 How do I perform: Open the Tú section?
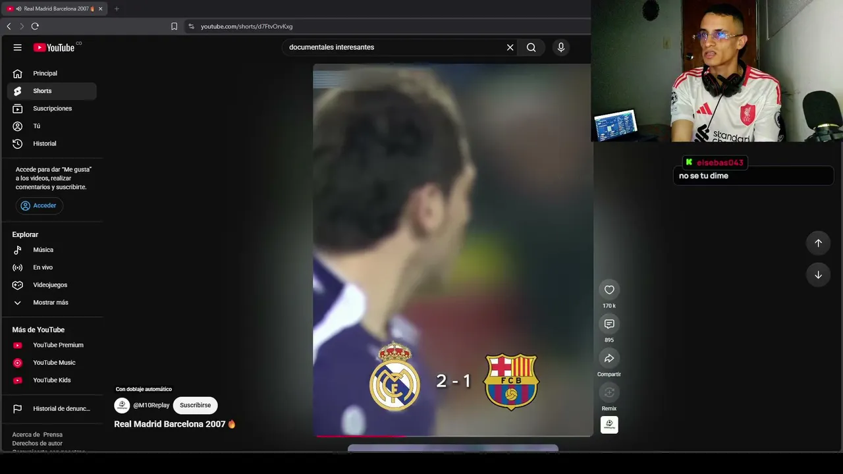pyautogui.click(x=52, y=126)
